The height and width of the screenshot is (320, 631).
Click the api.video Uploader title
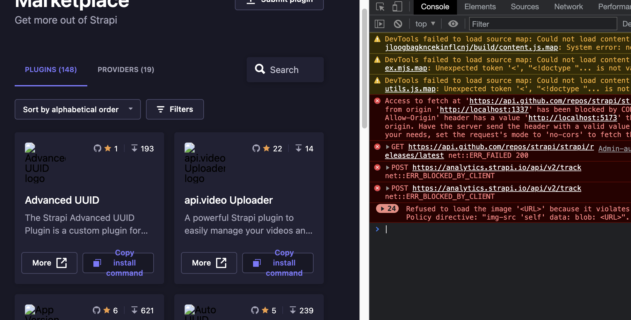click(x=228, y=200)
